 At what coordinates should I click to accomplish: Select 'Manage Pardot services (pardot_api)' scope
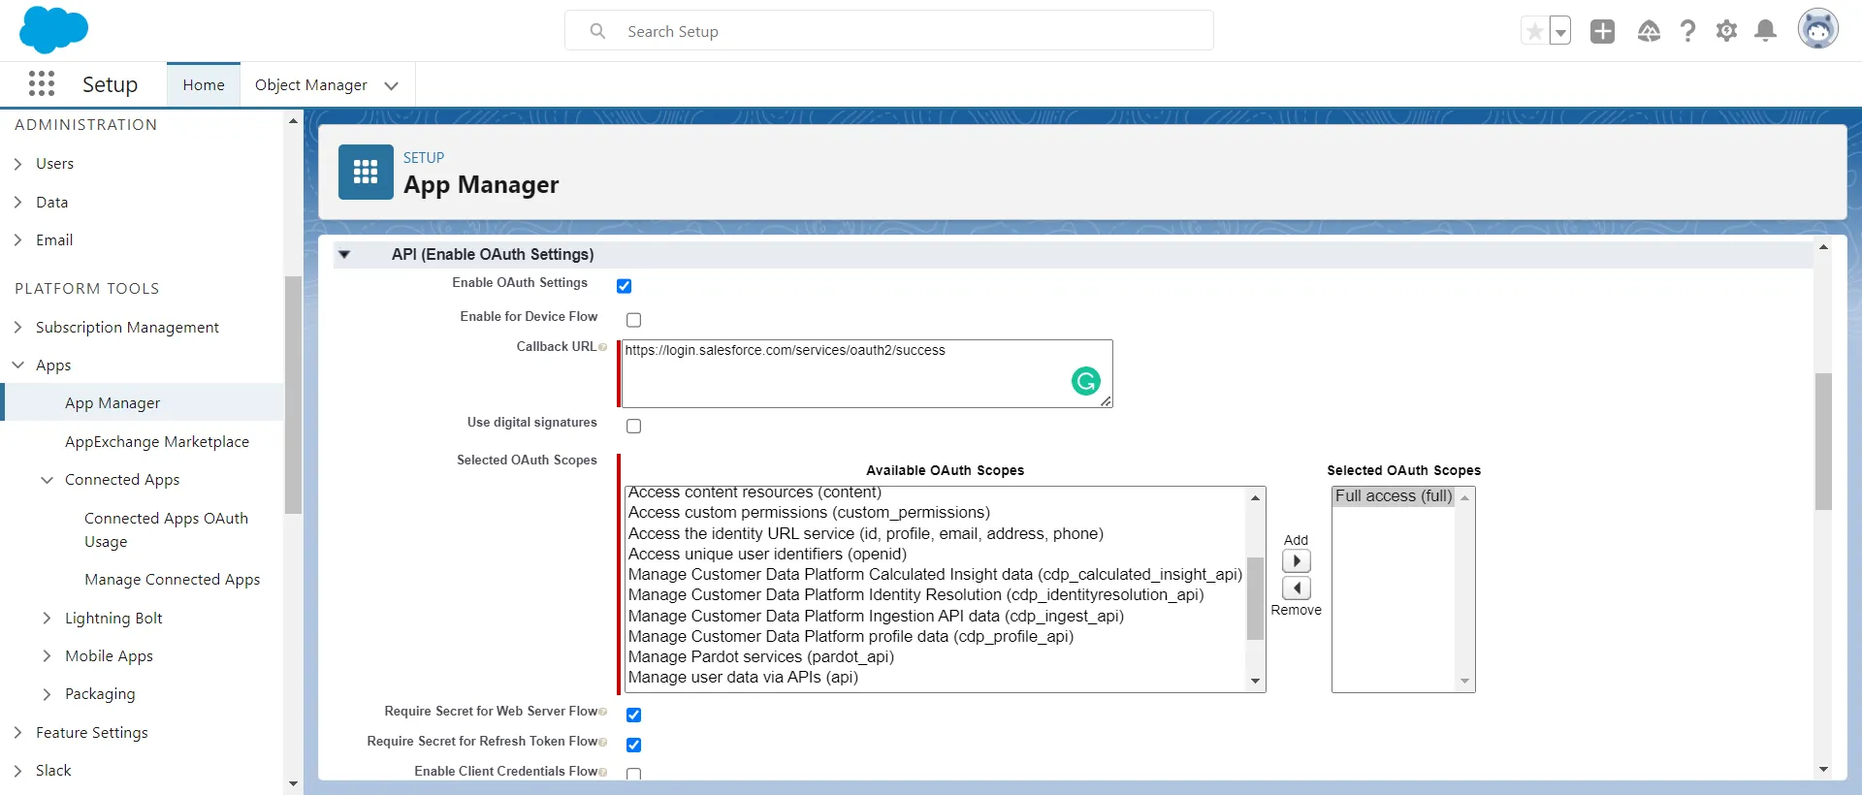[x=761, y=657]
